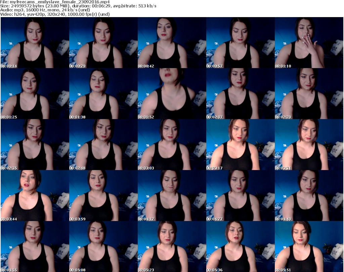Select the brighter frame at 00:03:17
This screenshot has width=344, height=272.
pyautogui.click(x=240, y=145)
